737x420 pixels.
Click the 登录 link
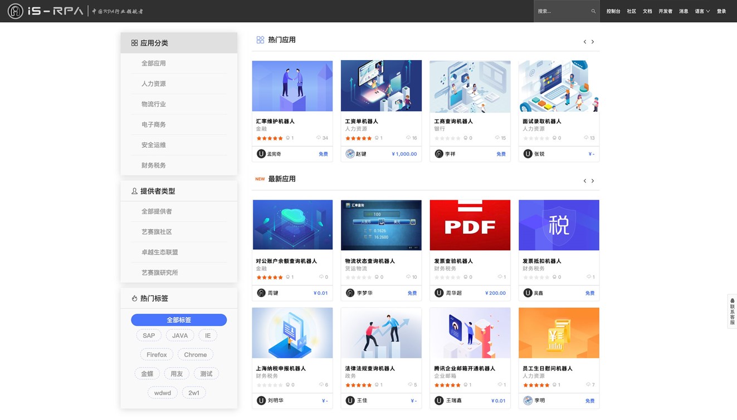coord(721,11)
